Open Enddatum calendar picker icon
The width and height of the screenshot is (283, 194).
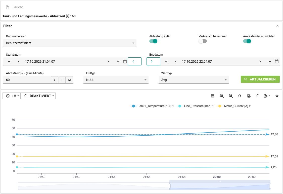277,61
